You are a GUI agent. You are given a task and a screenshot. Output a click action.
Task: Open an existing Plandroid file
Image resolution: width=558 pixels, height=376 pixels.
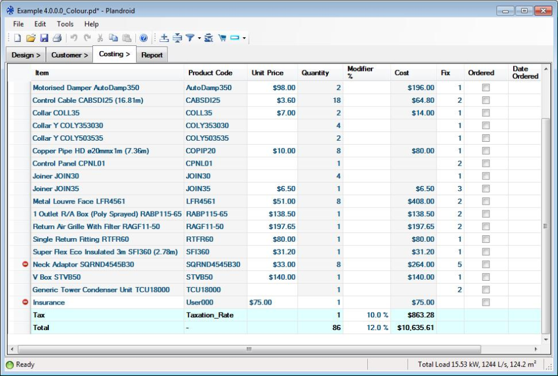tap(31, 38)
